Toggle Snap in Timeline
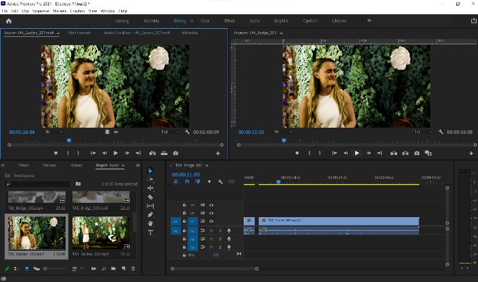478x282 pixels. (x=187, y=182)
